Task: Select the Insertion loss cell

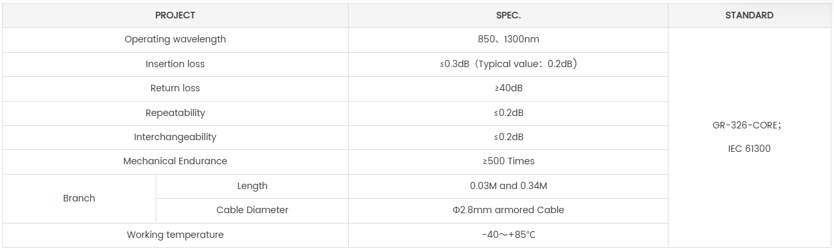Action: click(175, 64)
